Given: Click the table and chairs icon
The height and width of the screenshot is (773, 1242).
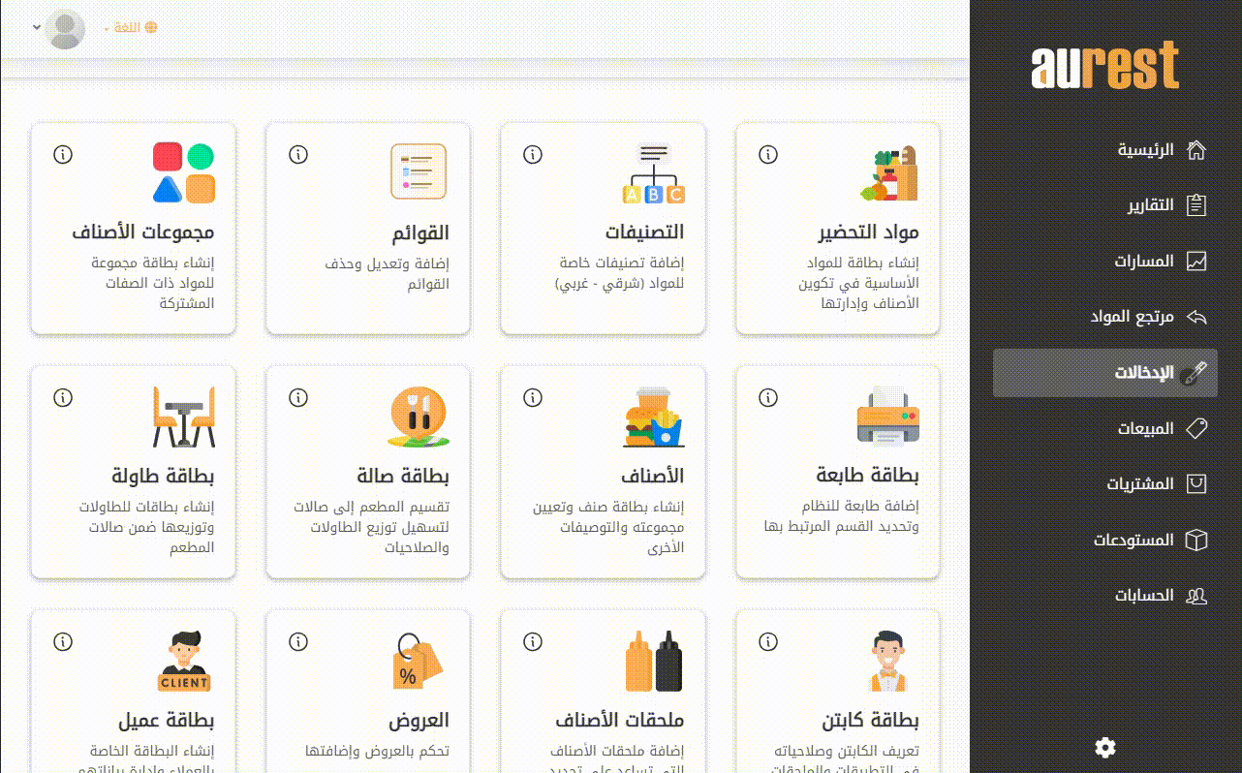Looking at the screenshot, I should click(x=184, y=417).
